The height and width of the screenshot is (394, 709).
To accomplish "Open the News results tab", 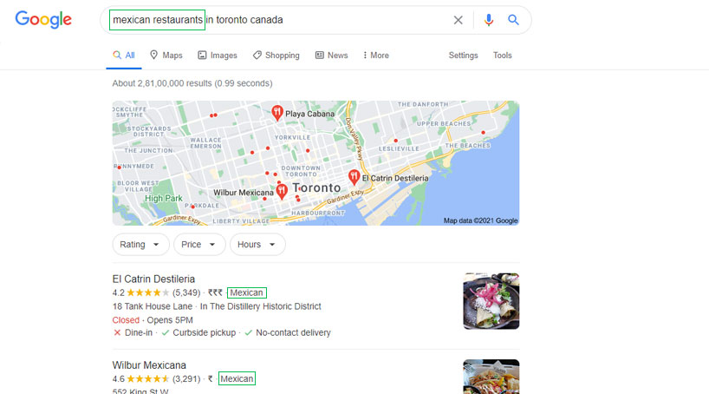I will coord(331,56).
